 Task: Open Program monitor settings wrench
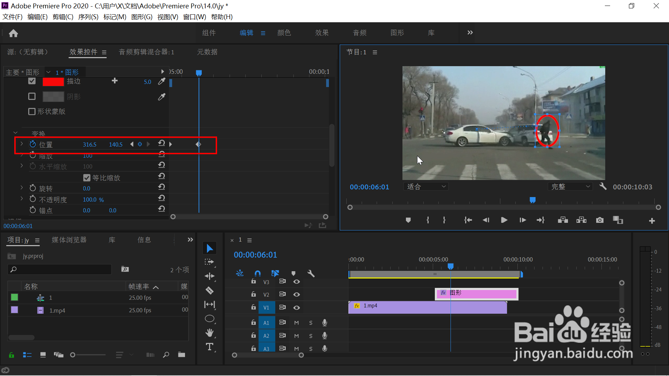(603, 187)
